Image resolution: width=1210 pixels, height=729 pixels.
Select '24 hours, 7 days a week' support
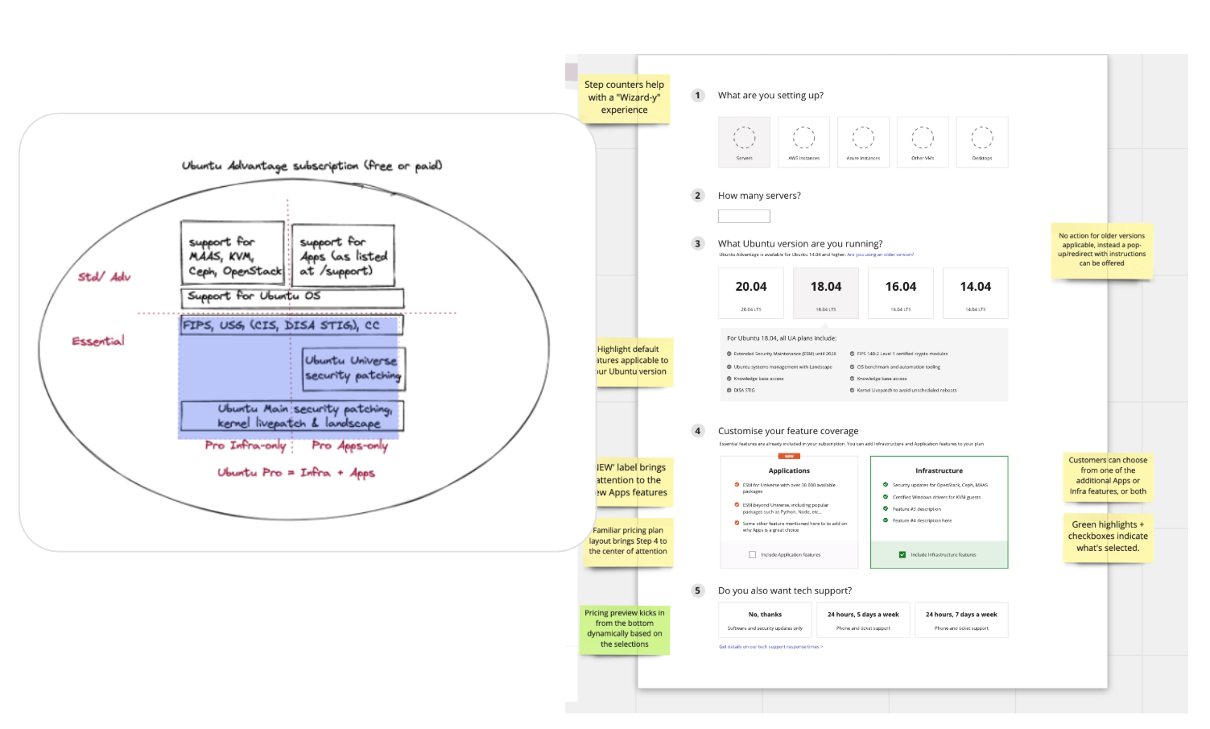pos(961,620)
